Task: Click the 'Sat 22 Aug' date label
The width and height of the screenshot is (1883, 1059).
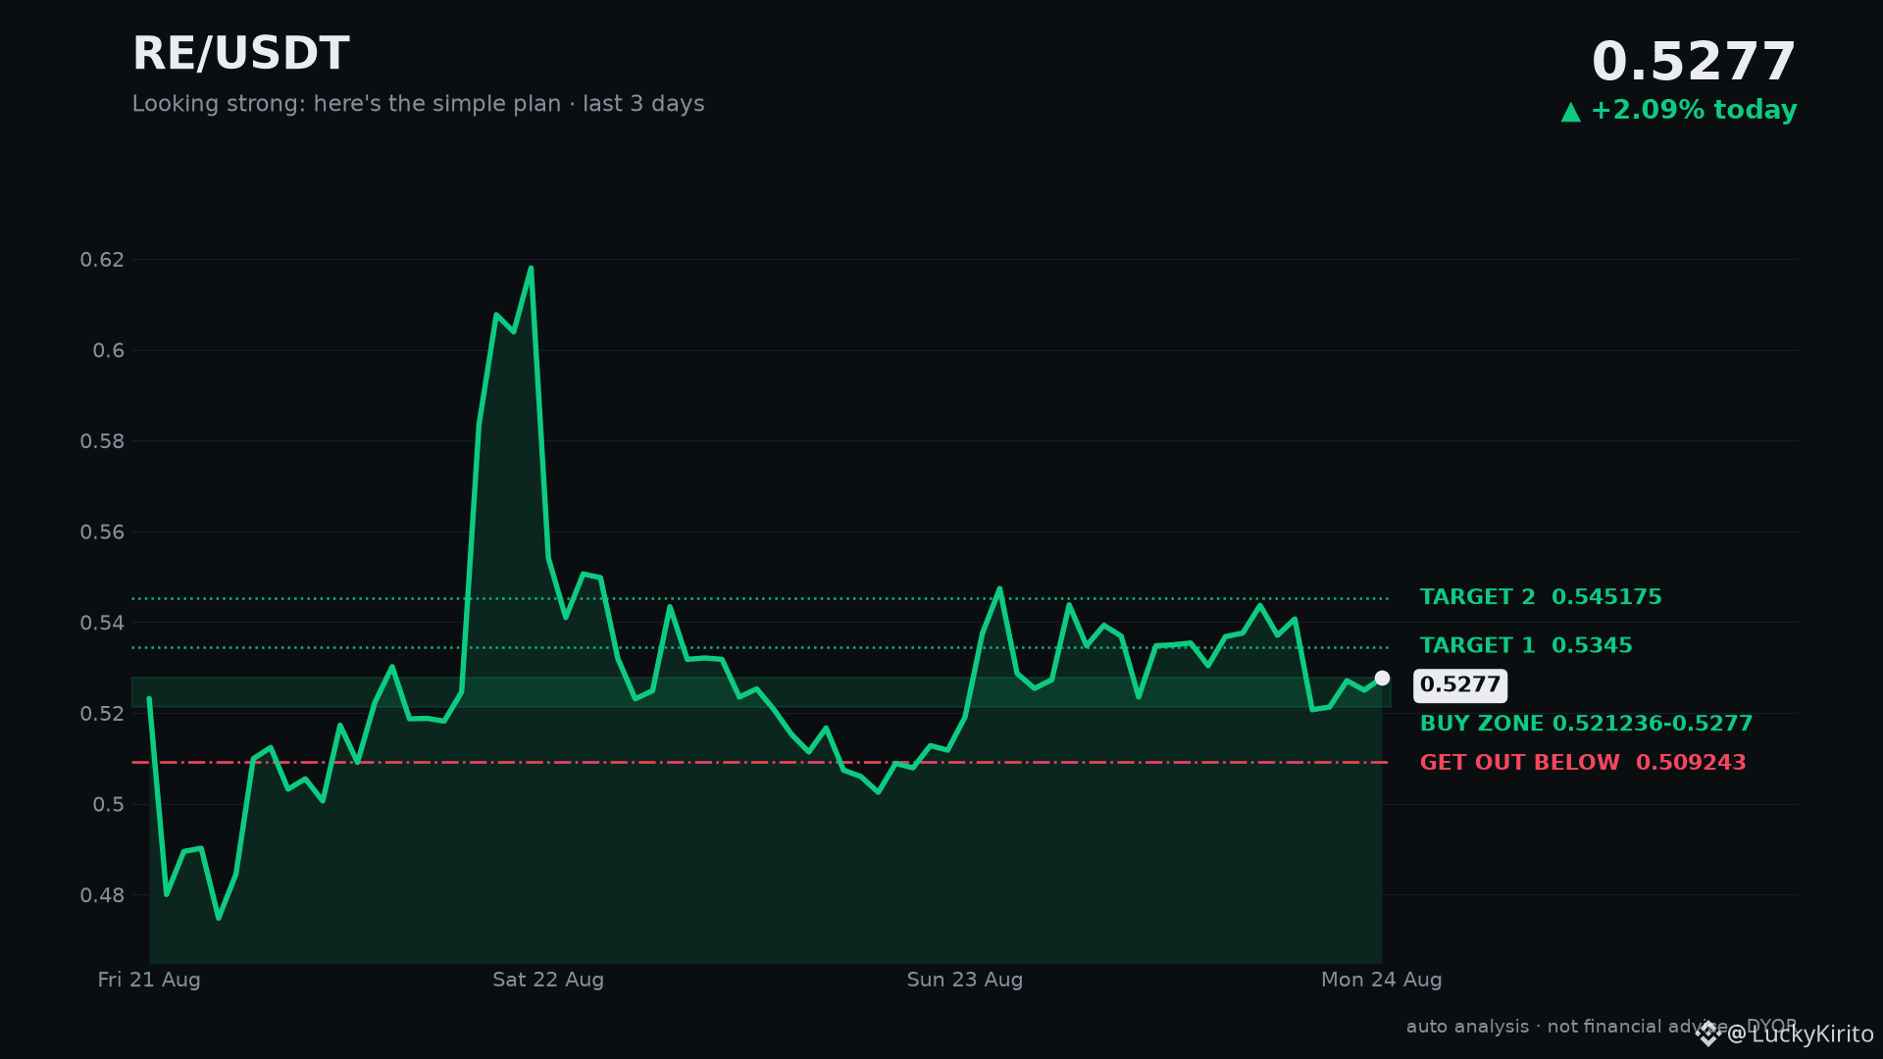Action: [x=548, y=980]
